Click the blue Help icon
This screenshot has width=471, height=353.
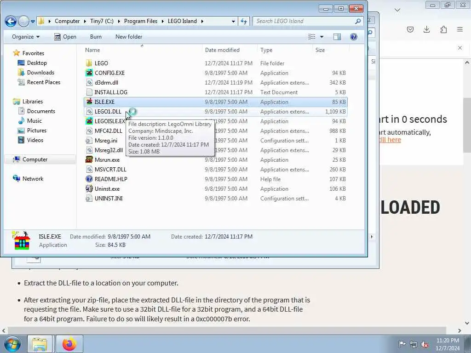tap(354, 37)
